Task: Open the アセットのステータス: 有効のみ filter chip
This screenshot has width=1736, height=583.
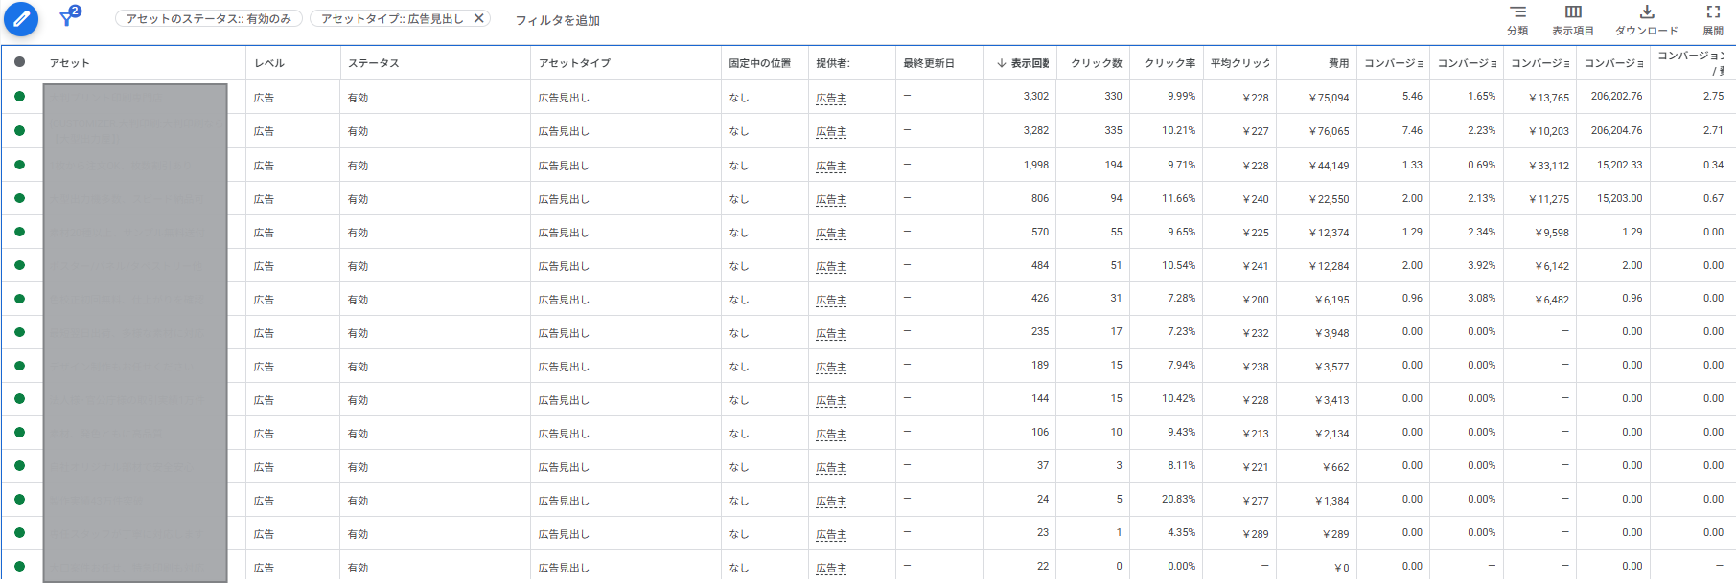Action: click(209, 18)
